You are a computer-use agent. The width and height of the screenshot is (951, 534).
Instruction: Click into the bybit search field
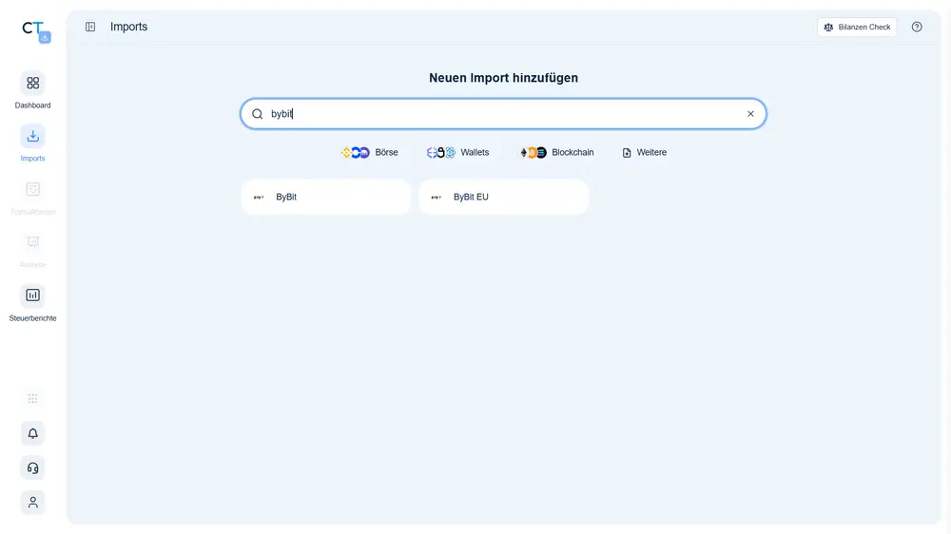[x=503, y=114]
